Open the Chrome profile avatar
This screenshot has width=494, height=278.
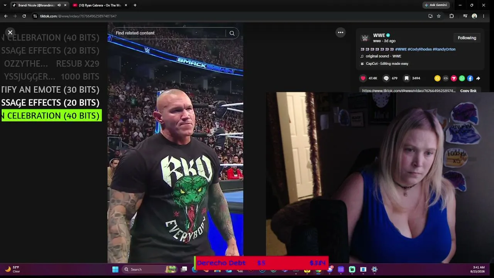[x=474, y=16]
